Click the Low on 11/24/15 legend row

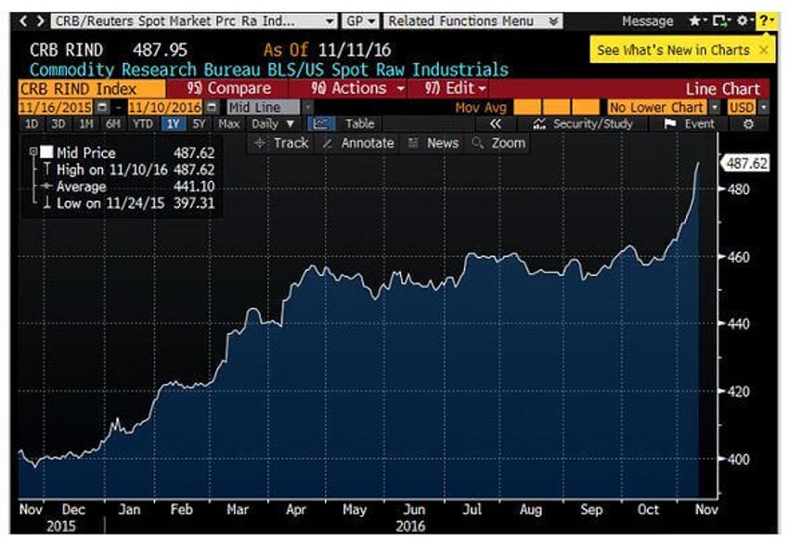(128, 203)
